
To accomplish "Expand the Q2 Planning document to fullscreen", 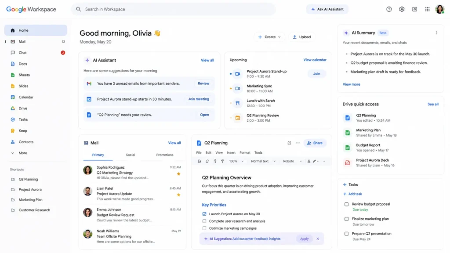I will 289,143.
